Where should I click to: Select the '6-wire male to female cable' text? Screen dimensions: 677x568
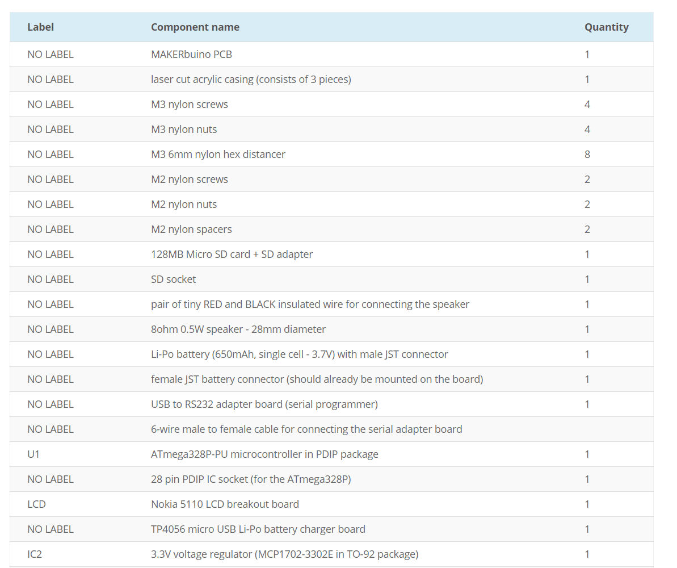(306, 429)
